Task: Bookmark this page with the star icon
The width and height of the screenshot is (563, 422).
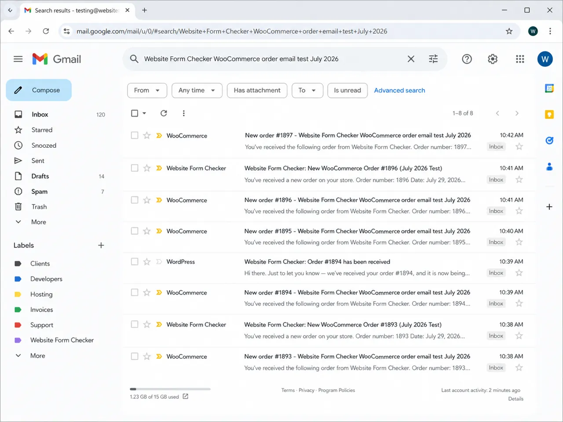Action: point(509,31)
